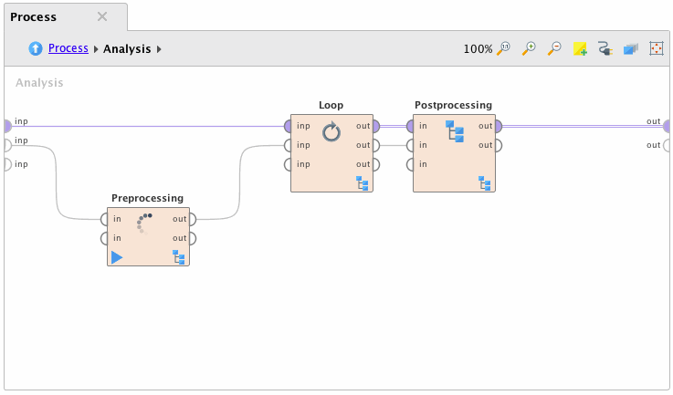
Task: Click the Analysis breadcrumb label
Action: coord(127,48)
